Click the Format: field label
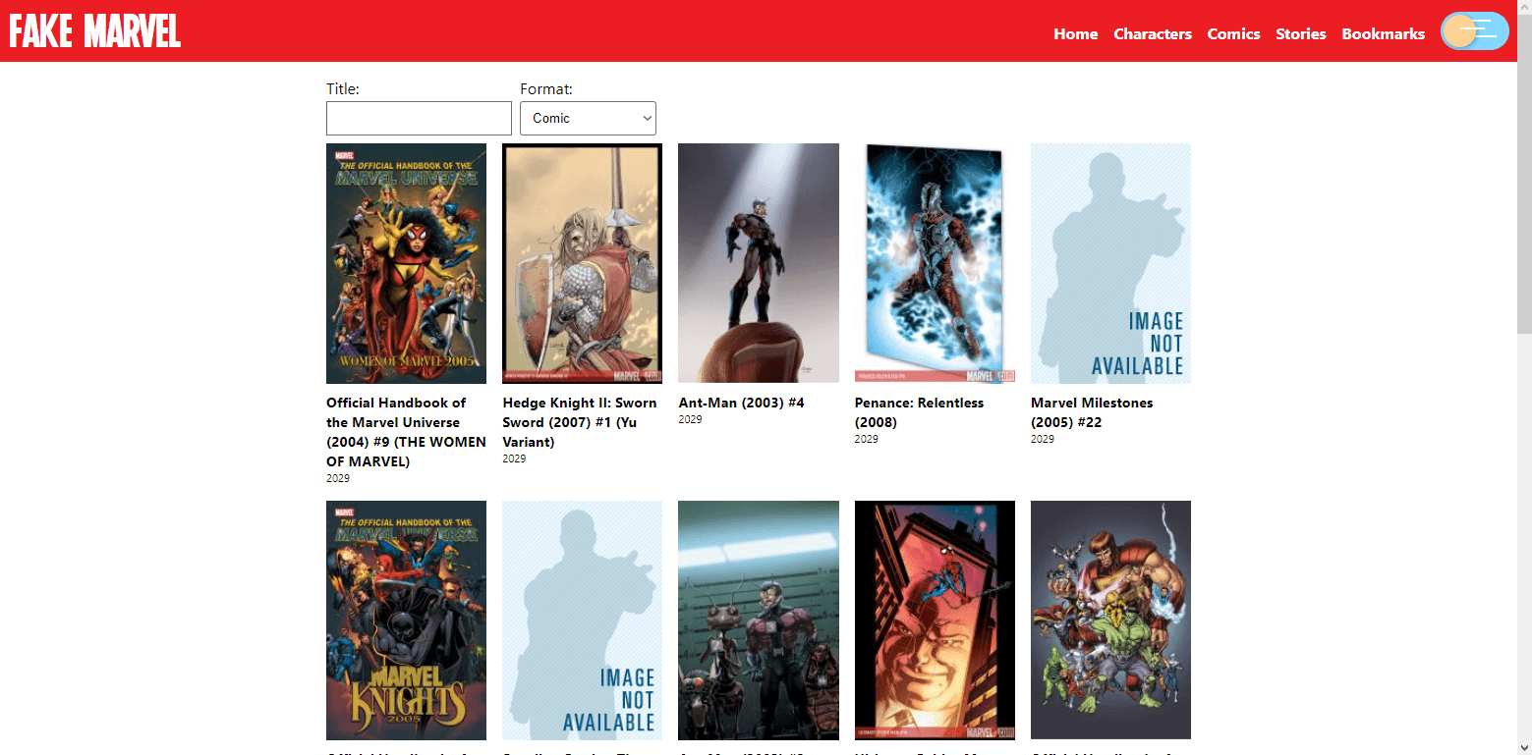 [x=546, y=88]
